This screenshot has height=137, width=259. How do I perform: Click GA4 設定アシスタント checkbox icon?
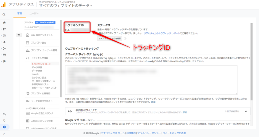[27, 35]
